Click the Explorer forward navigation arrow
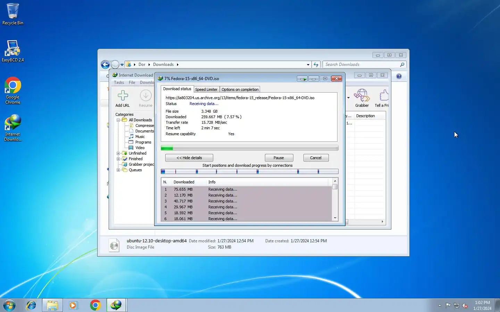Viewport: 500px width, 312px height. pos(115,64)
